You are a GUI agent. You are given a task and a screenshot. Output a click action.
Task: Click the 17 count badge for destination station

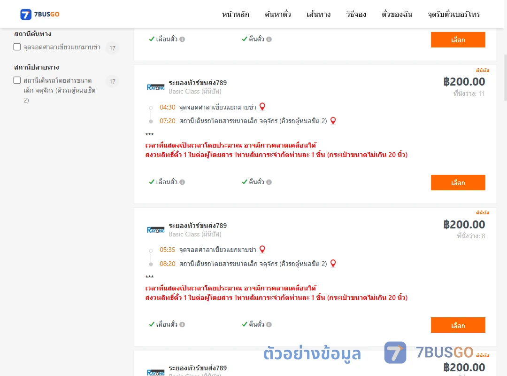(112, 81)
